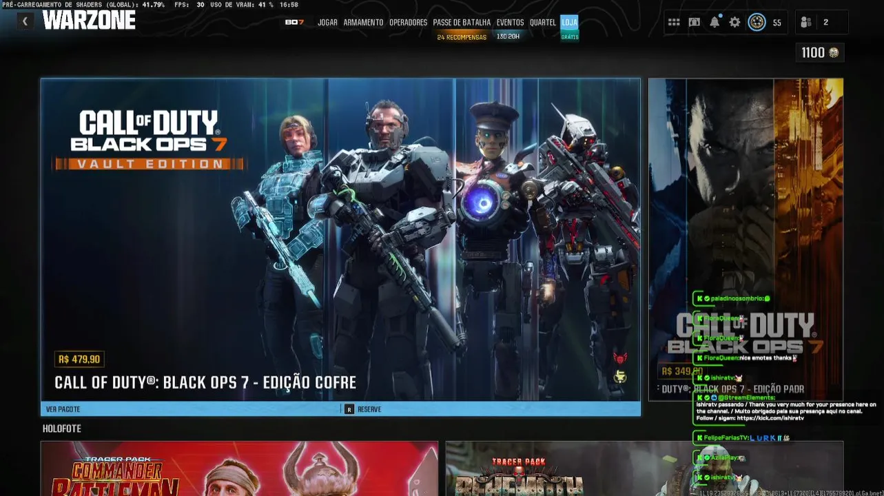Open settings gear icon

(735, 22)
